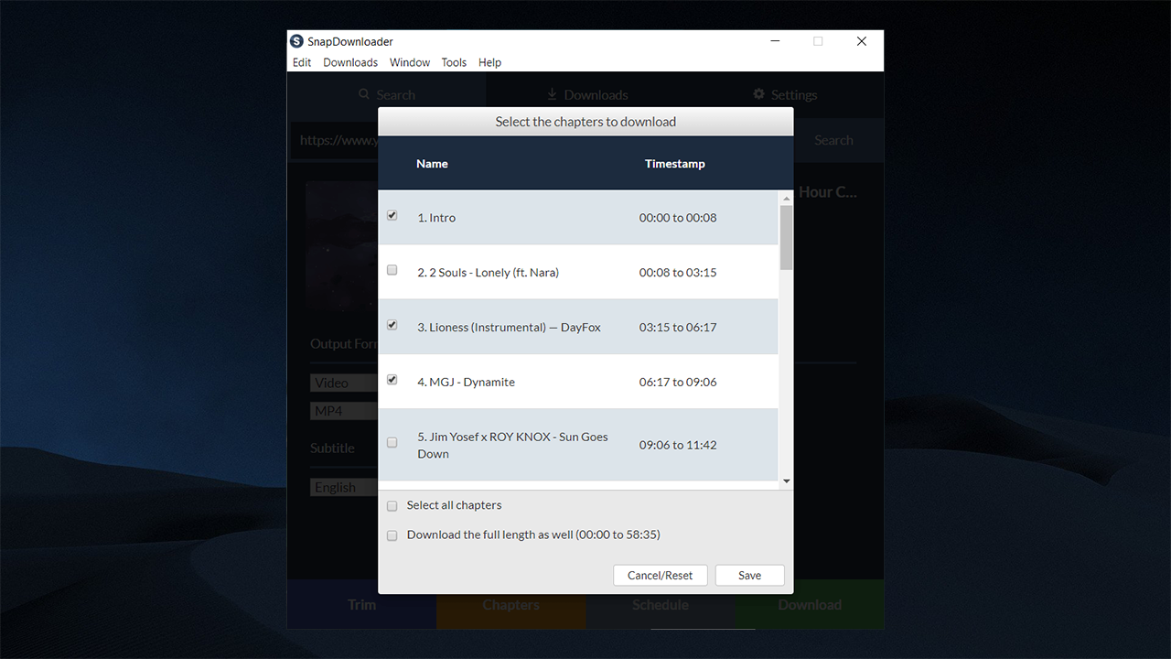Click timestamp '03:15 to 06:17'
This screenshot has width=1171, height=659.
[678, 328]
